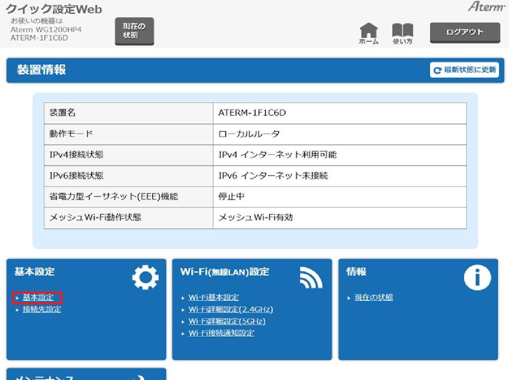Select IPv4 インターネット利用可能 value
The image size is (509, 380).
(277, 155)
